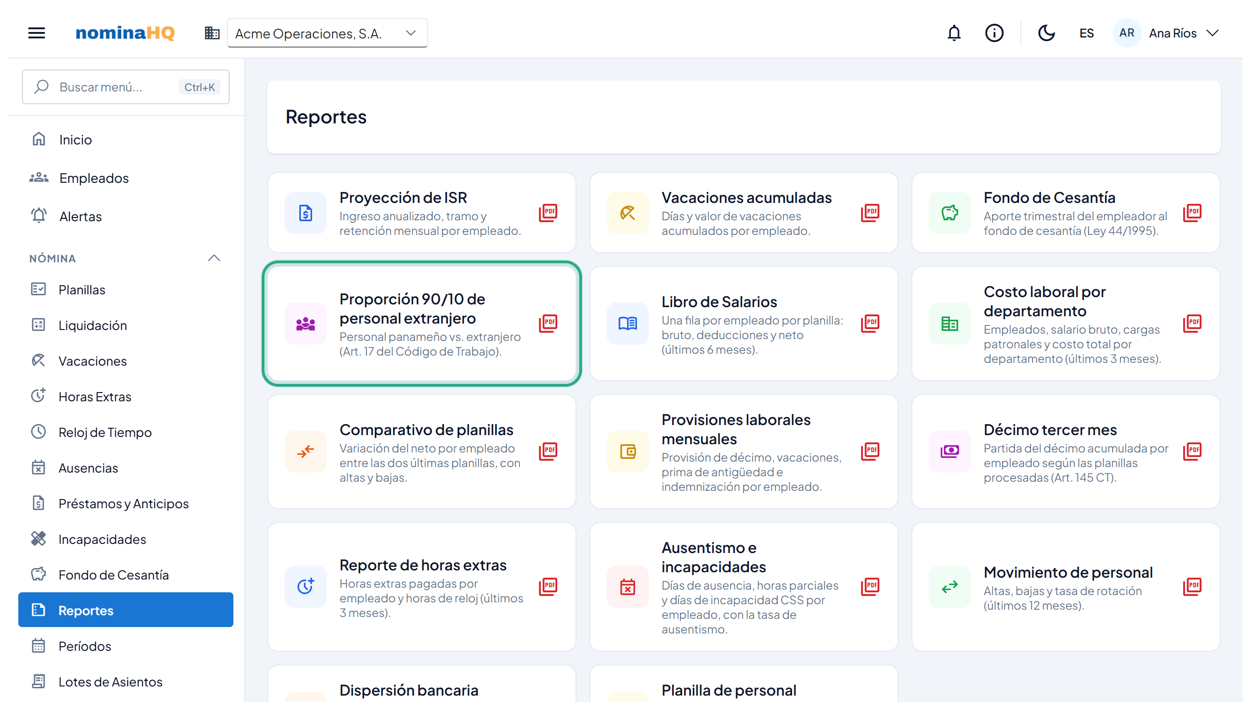1250x702 pixels.
Task: Open the Planilla de personal report card
Action: (744, 684)
